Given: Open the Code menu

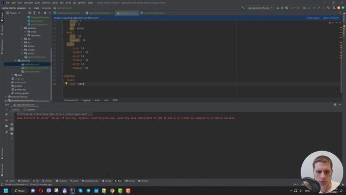Looking at the screenshot, I should [38, 3].
